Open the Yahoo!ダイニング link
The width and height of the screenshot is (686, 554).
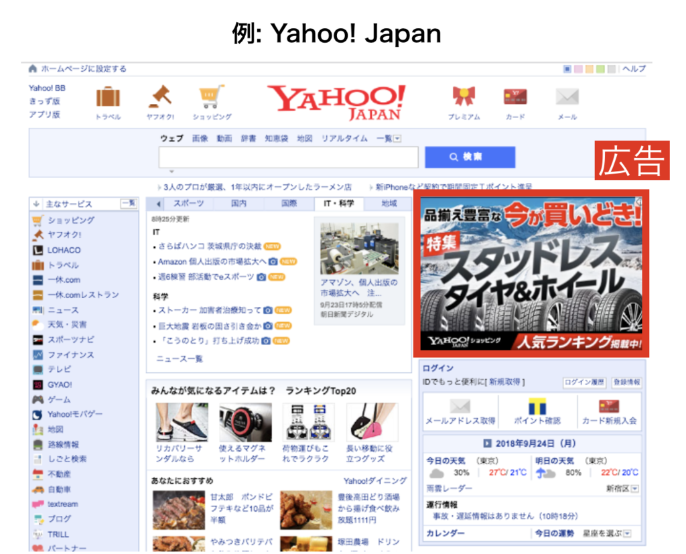[375, 481]
